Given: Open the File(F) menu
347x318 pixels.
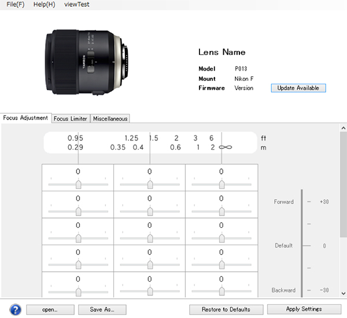Looking at the screenshot, I should tap(16, 5).
